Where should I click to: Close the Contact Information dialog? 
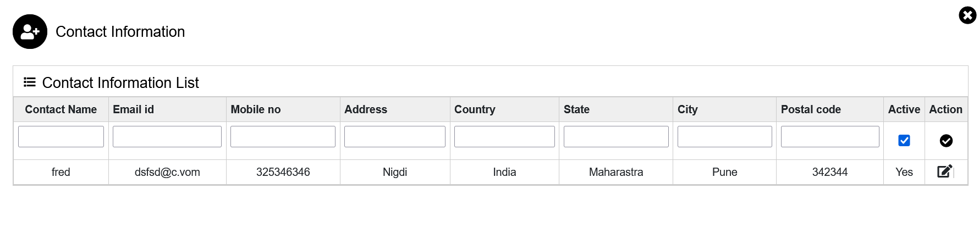click(x=967, y=15)
